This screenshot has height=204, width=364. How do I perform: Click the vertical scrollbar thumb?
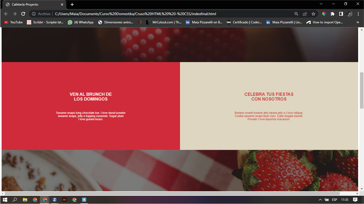pyautogui.click(x=362, y=90)
